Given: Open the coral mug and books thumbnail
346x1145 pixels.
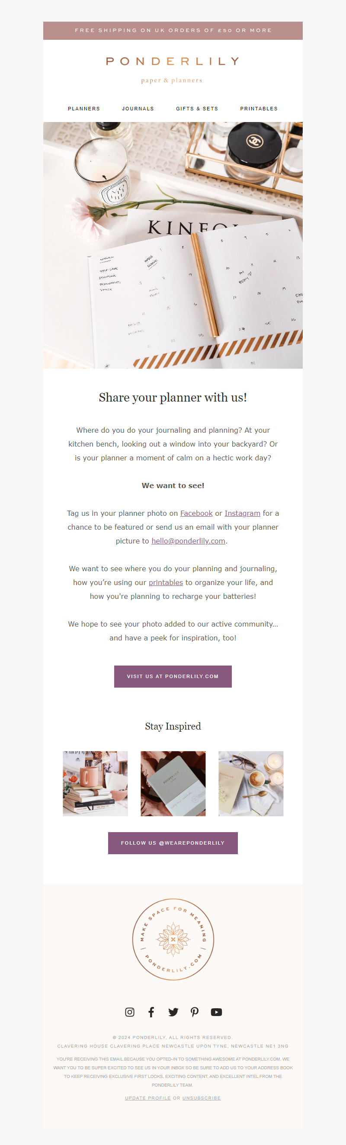Looking at the screenshot, I should [95, 784].
